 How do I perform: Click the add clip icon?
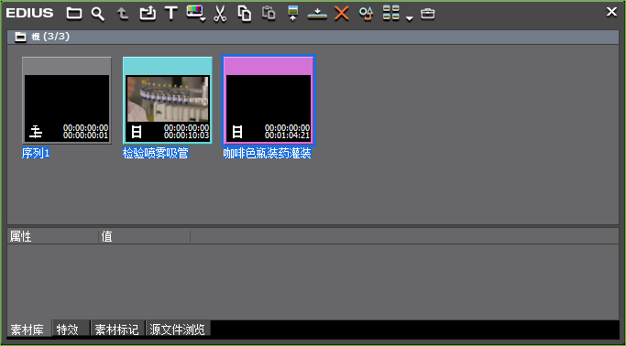coord(148,14)
